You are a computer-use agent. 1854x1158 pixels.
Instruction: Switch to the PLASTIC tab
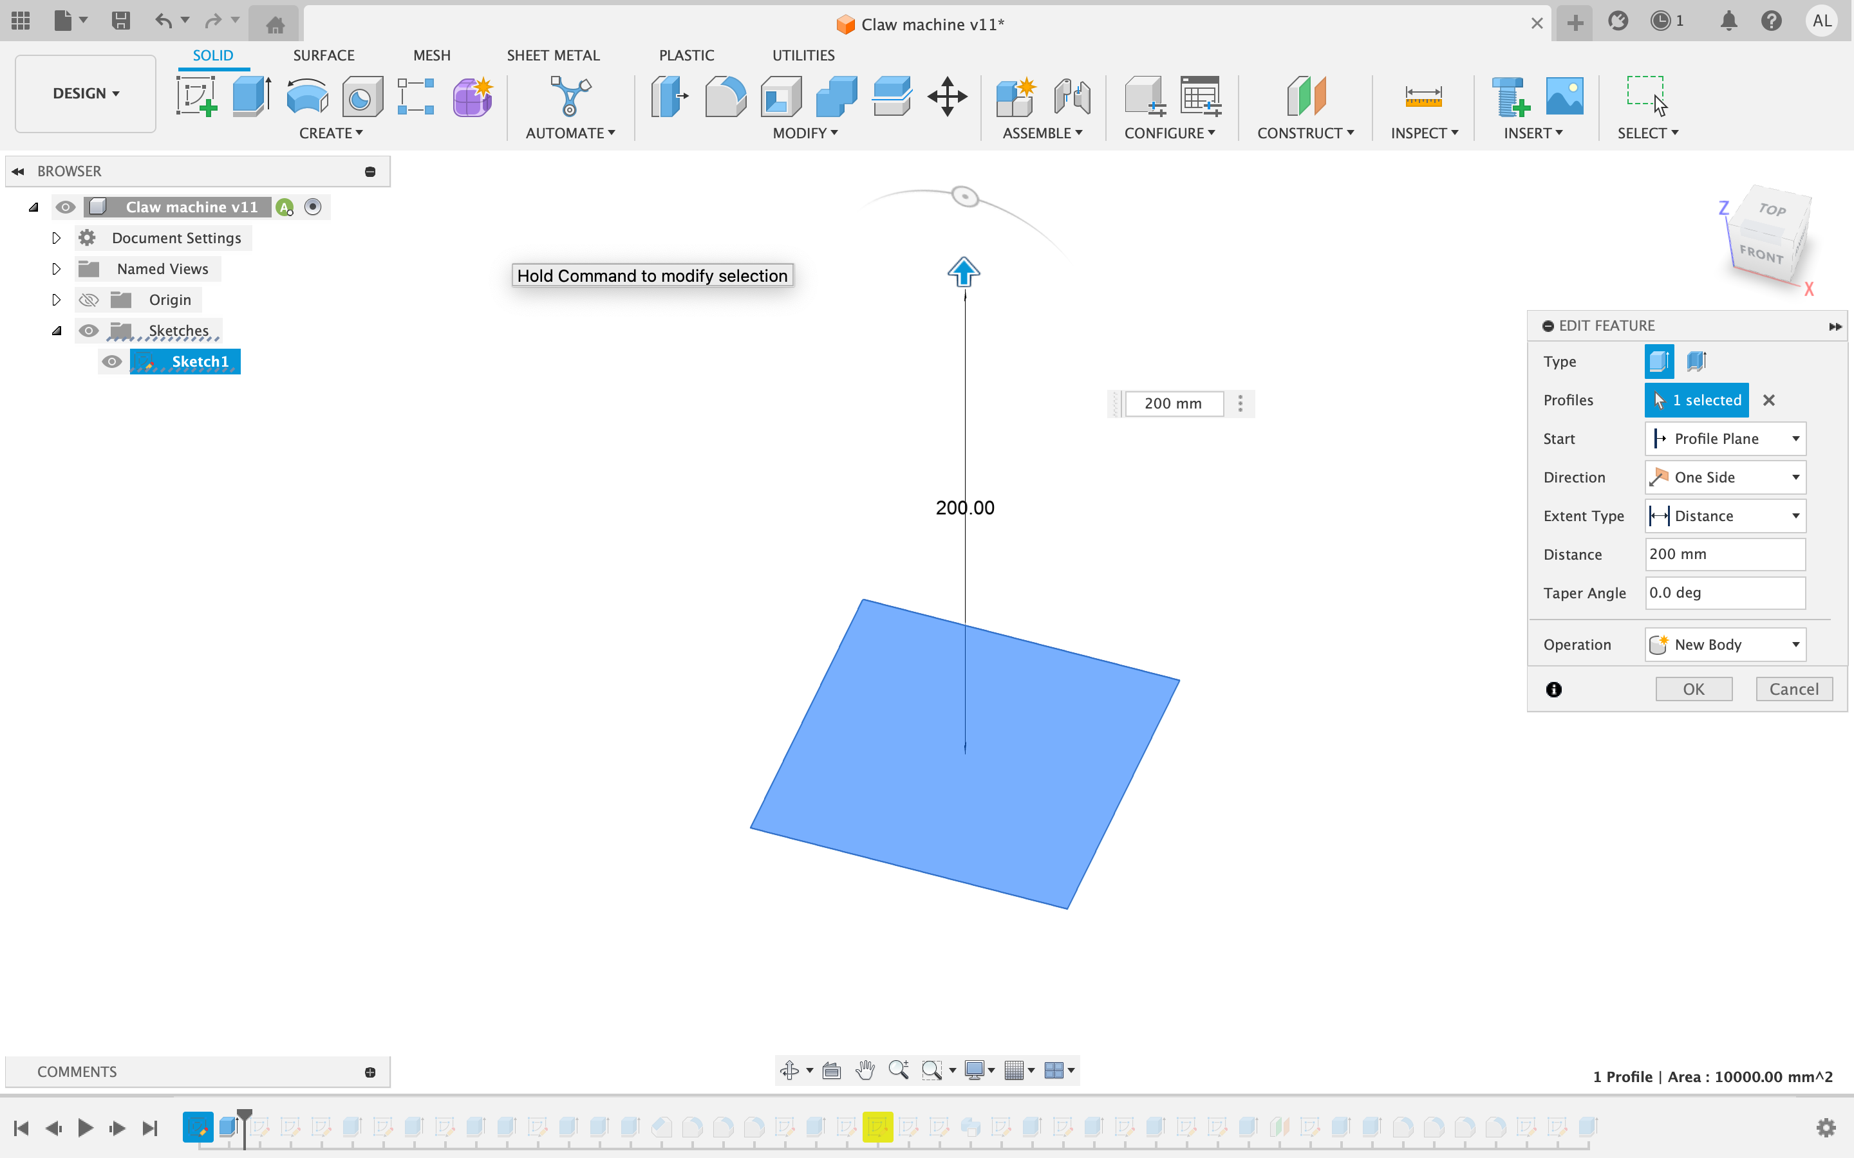(686, 55)
